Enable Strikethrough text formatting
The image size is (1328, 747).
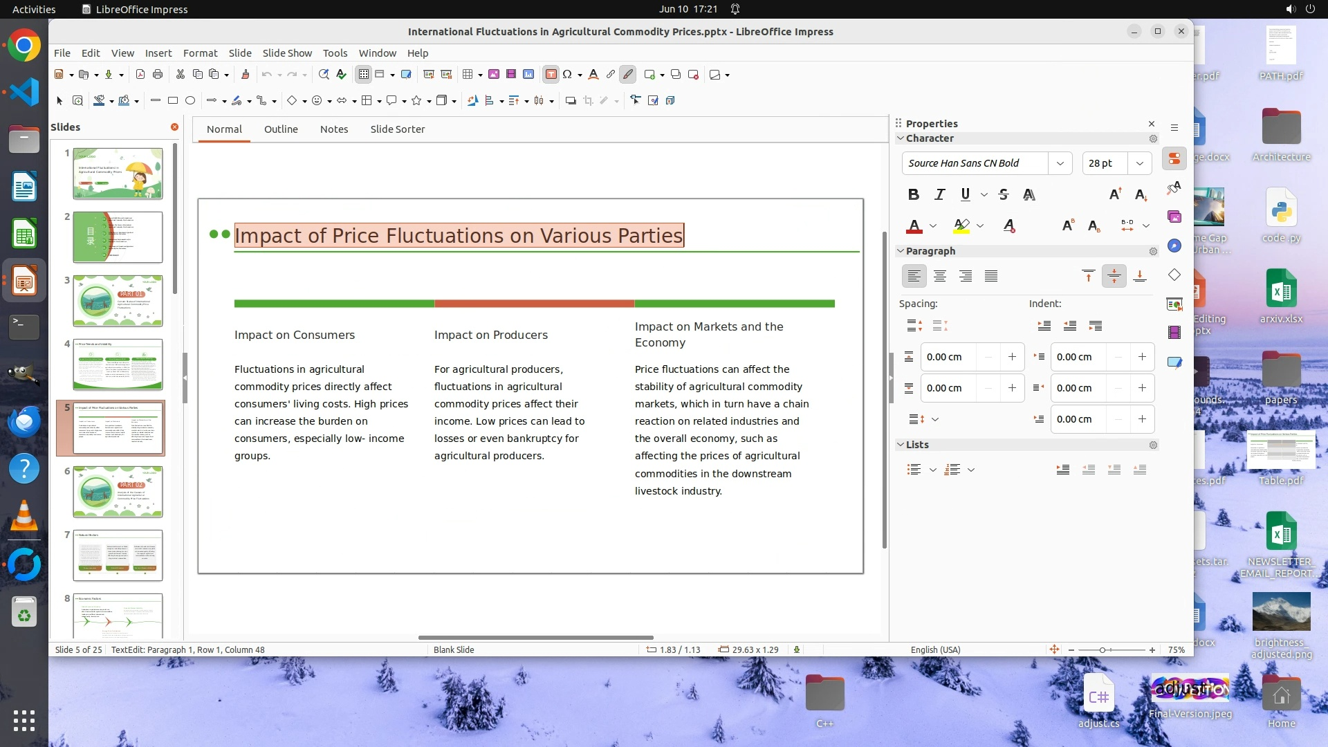point(1004,194)
